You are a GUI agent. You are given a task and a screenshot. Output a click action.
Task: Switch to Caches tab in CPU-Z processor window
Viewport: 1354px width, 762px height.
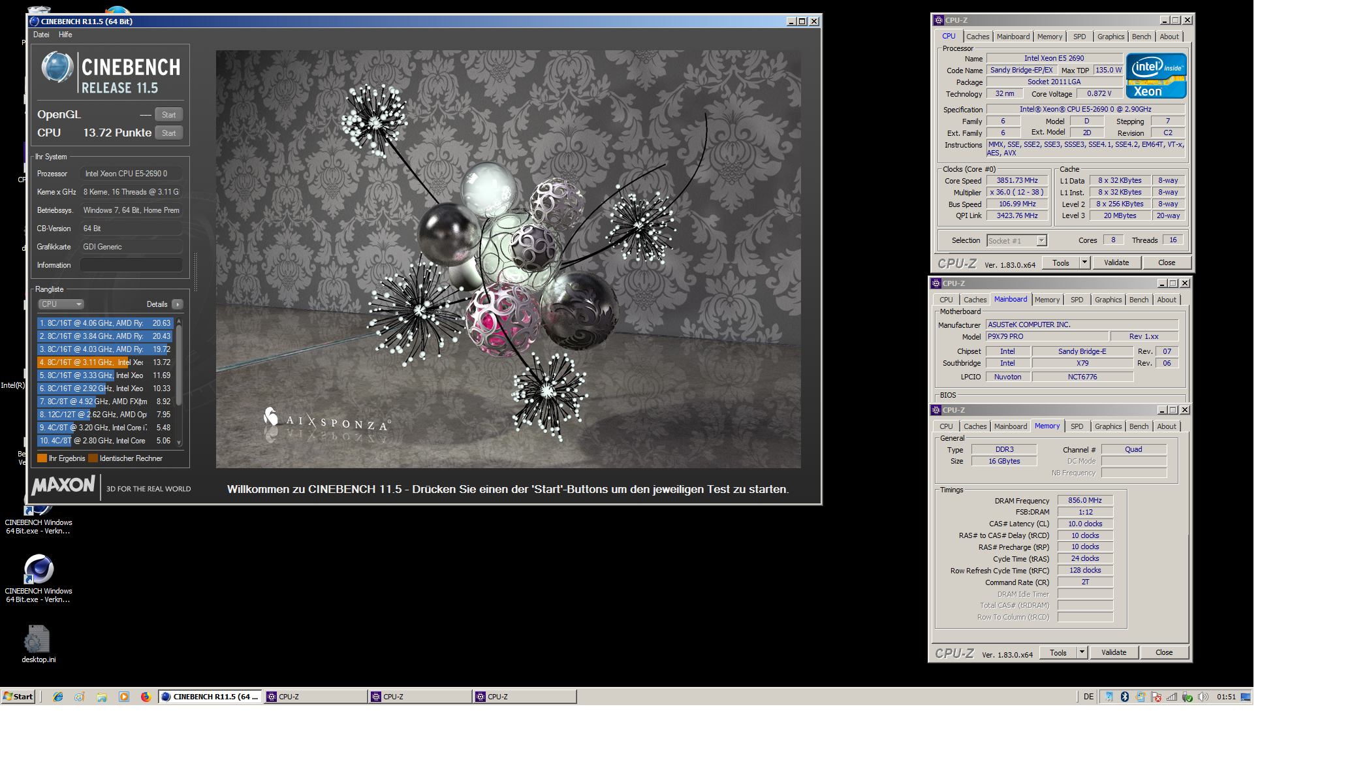point(977,37)
